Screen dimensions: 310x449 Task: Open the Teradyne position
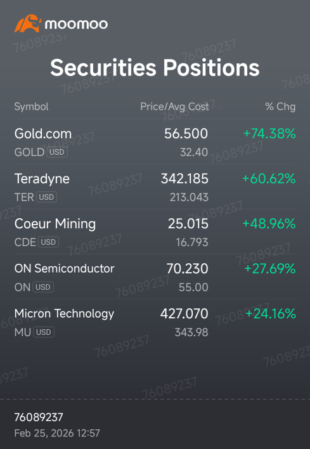point(155,186)
